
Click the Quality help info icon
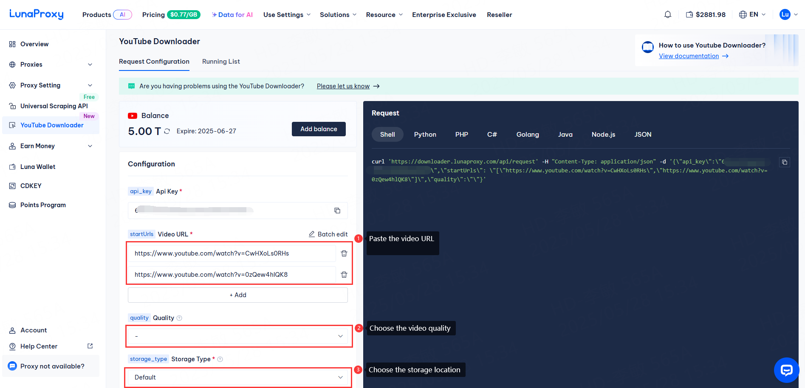coord(179,318)
